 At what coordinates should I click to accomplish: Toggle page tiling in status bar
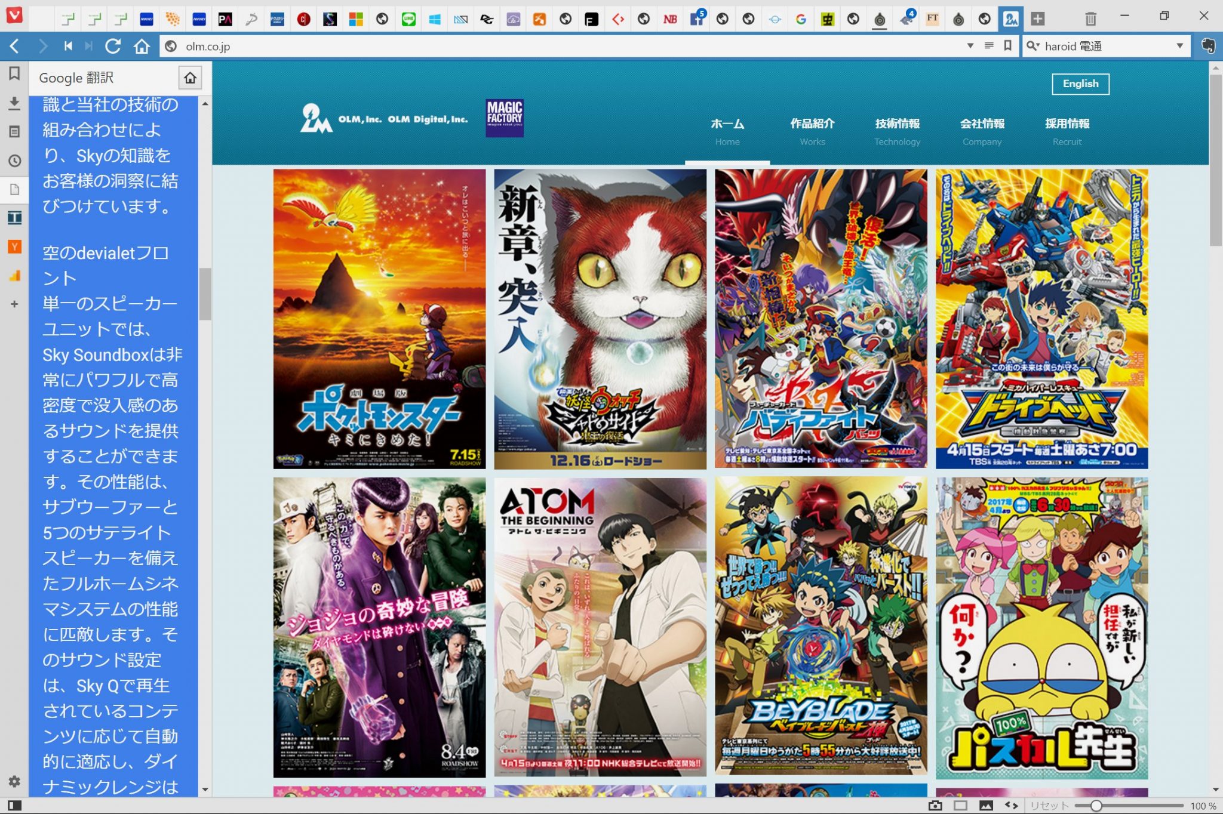960,806
